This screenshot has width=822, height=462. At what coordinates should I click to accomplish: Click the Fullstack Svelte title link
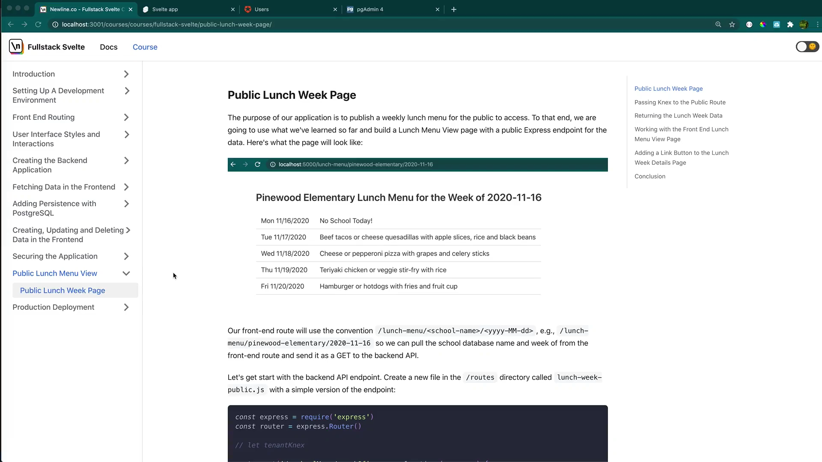coord(56,47)
